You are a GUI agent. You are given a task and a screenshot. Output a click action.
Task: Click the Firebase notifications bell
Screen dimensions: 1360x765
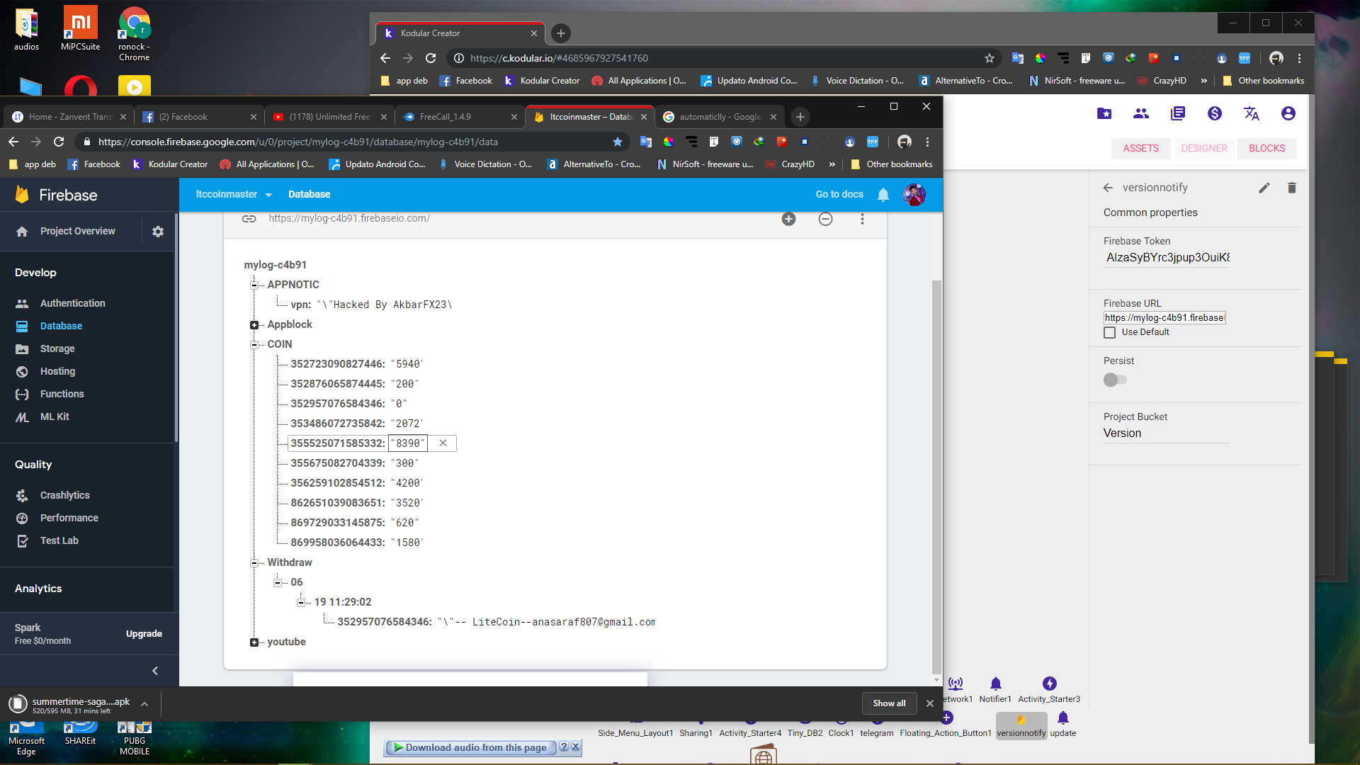pos(883,195)
